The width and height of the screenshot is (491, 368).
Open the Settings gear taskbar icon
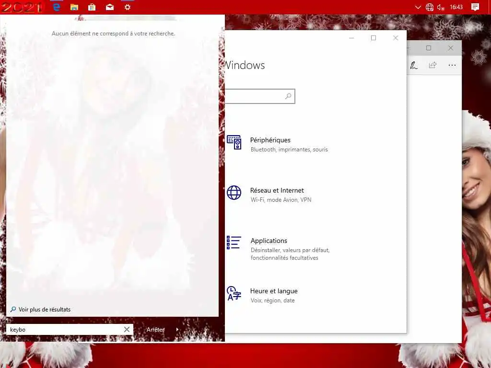coord(128,7)
